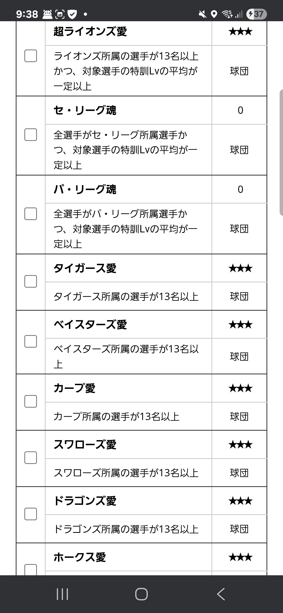Image resolution: width=283 pixels, height=613 pixels.
Task: Check the ドラゴンズ愛 checkbox
Action: [31, 514]
